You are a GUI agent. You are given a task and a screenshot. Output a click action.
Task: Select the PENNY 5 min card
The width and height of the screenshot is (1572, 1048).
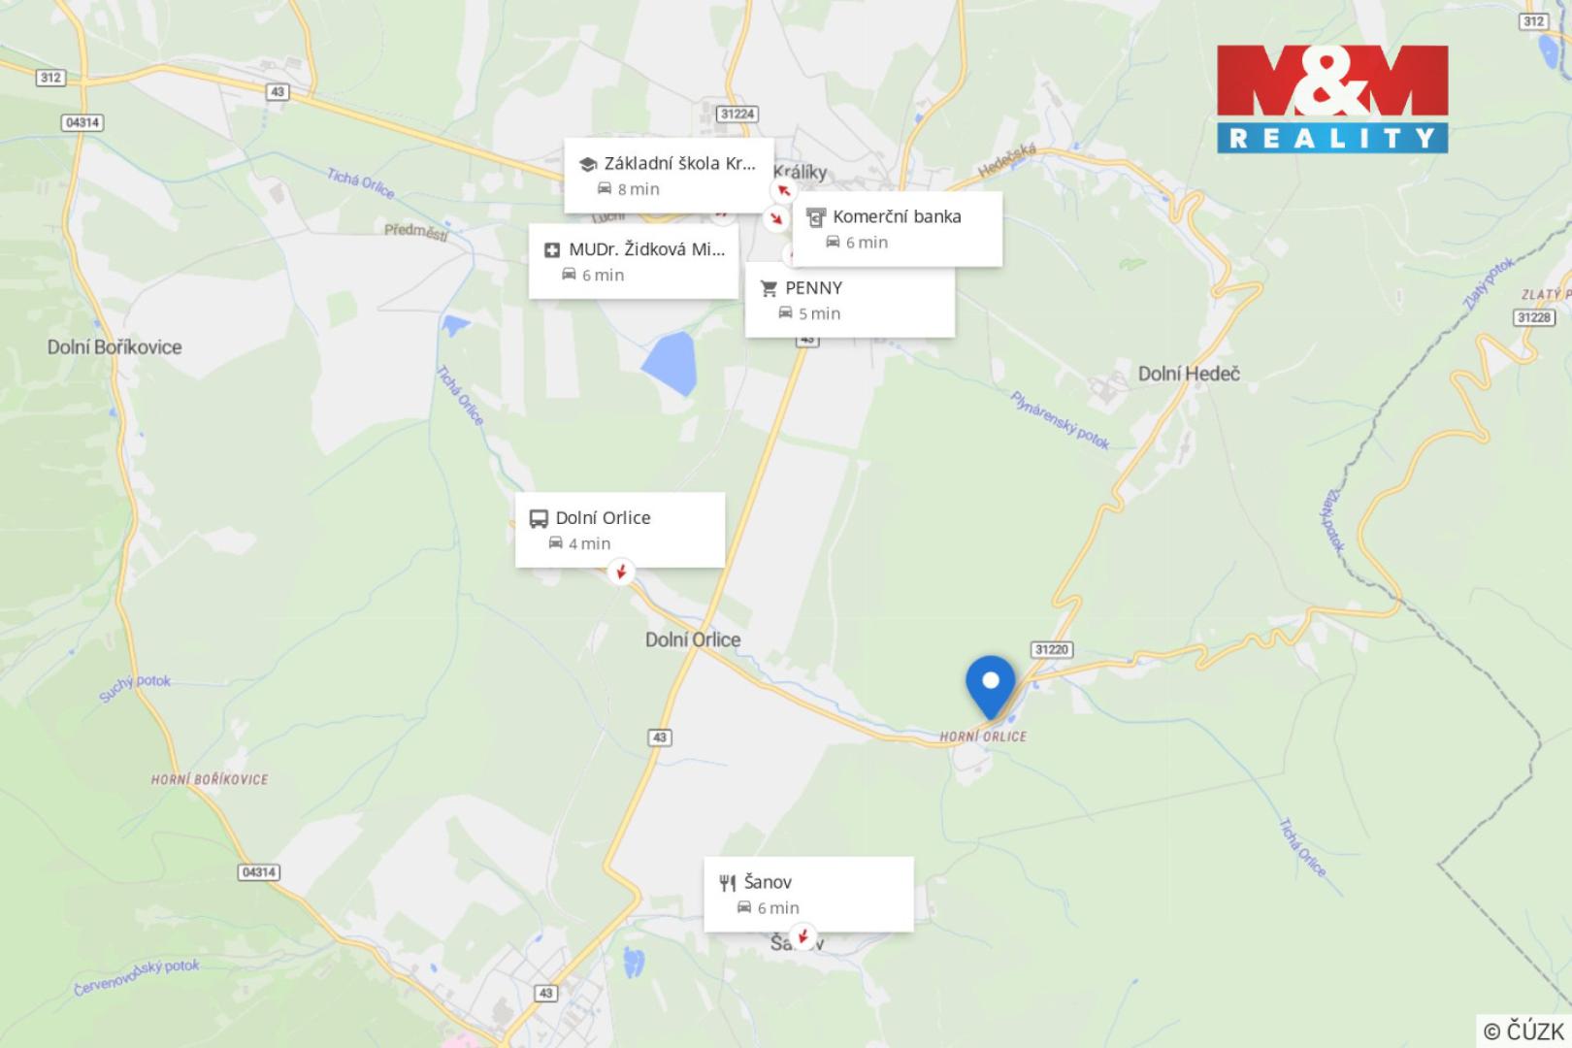850,300
